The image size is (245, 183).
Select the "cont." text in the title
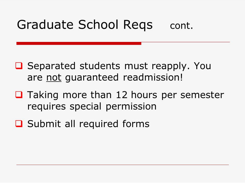(x=181, y=26)
